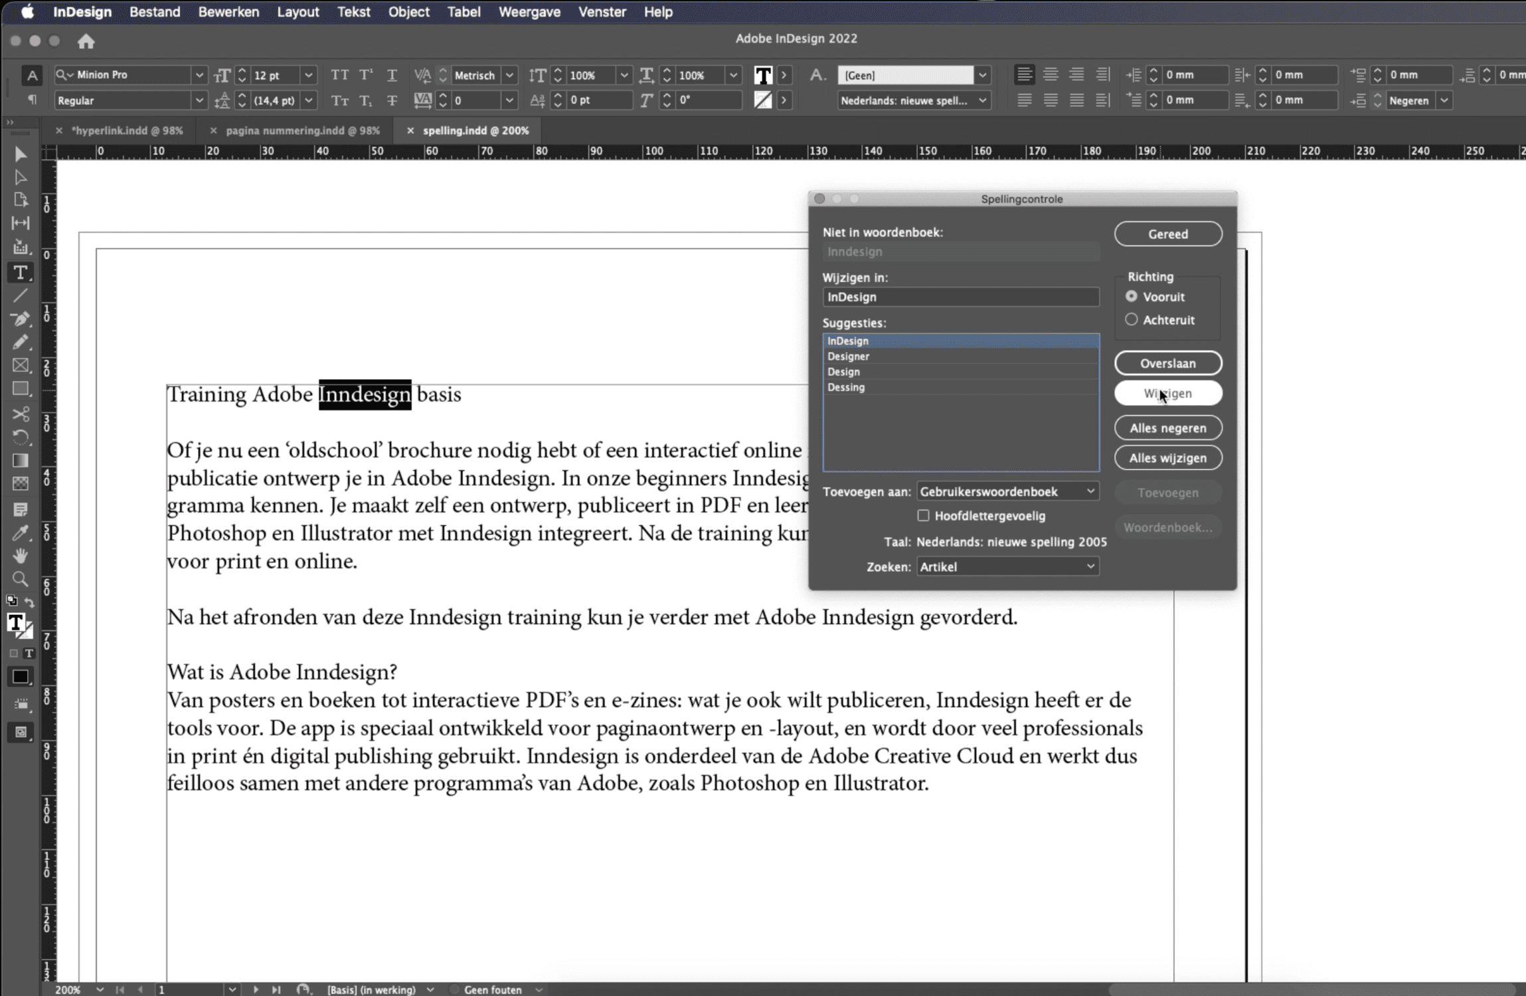Click the Alles negeren button

point(1167,428)
